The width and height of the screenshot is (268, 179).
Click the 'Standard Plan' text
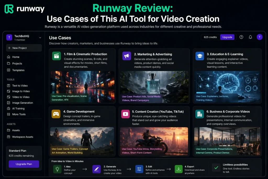[x=18, y=151]
